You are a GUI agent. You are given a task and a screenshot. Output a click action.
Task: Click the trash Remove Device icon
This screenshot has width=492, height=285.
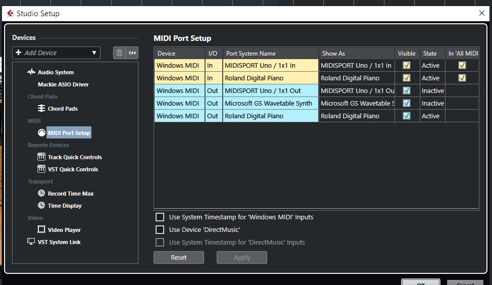119,53
